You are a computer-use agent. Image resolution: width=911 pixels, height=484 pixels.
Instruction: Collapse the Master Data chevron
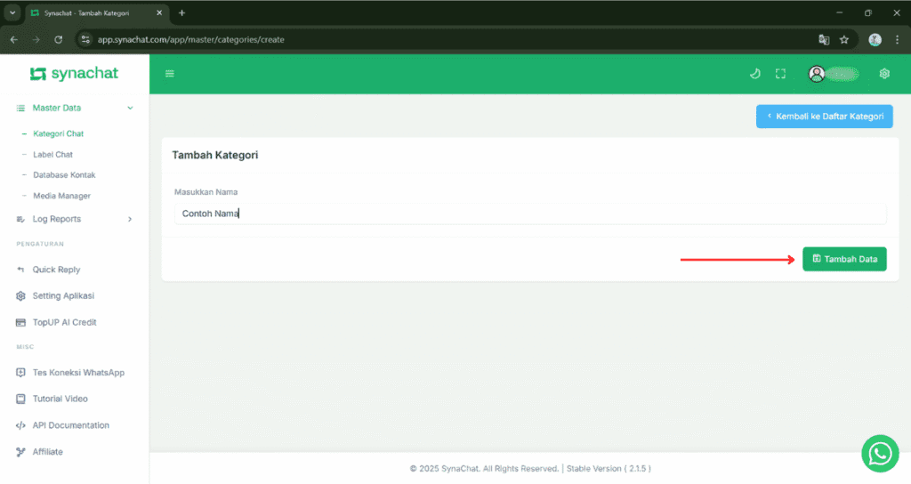130,108
